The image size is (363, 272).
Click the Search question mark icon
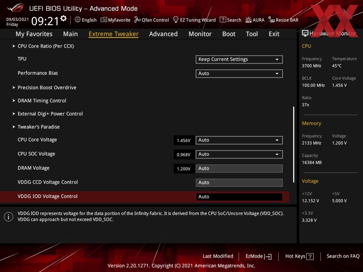[223, 20]
